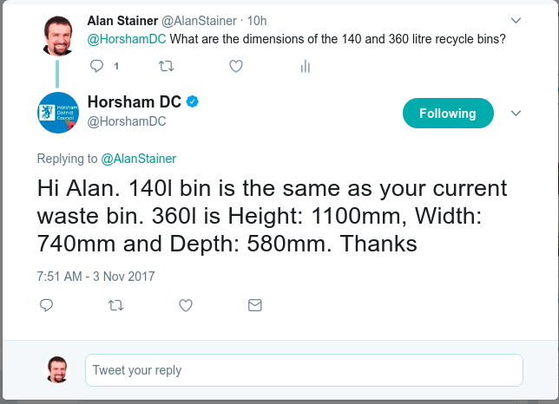Retweet Alan Stainer's question tweet
The height and width of the screenshot is (404, 559).
[x=166, y=66]
